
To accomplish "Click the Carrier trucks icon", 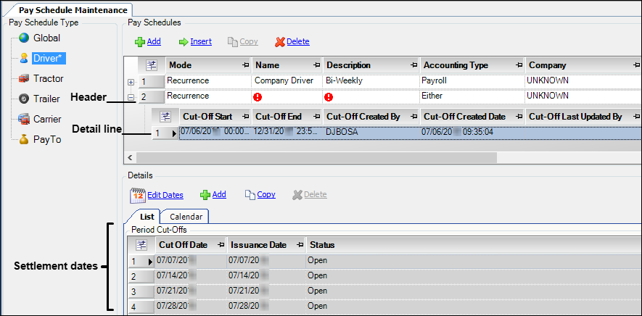I will (x=24, y=119).
